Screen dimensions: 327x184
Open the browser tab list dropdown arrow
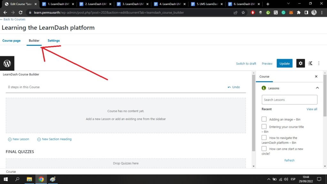pyautogui.click(x=288, y=4)
